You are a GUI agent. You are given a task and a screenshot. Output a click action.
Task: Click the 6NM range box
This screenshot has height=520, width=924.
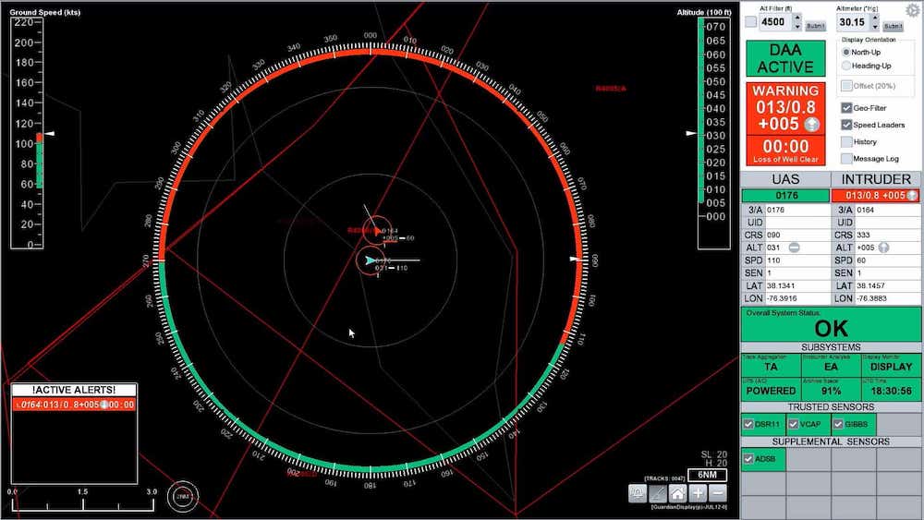[x=707, y=475]
